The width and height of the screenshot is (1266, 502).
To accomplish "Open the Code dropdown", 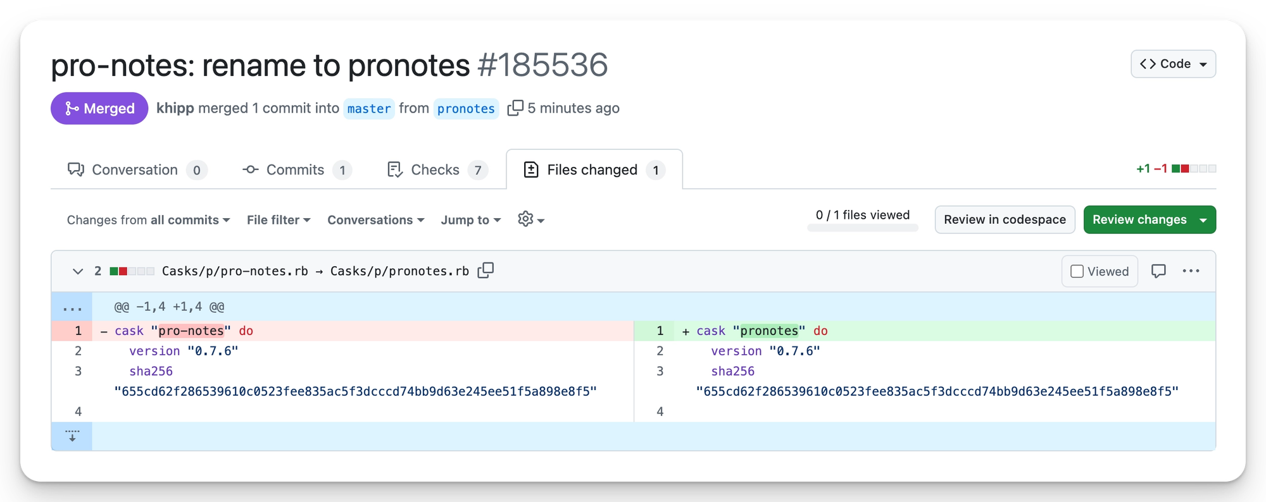I will pyautogui.click(x=1173, y=64).
